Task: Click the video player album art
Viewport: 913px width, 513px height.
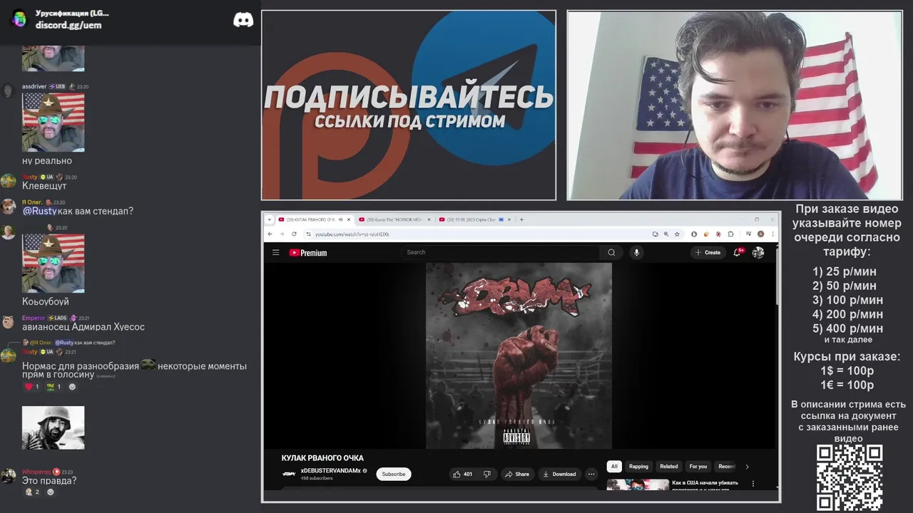Action: pos(519,356)
